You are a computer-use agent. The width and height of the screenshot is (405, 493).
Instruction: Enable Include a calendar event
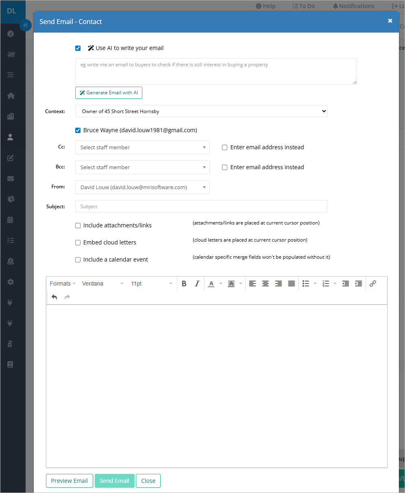pos(78,260)
